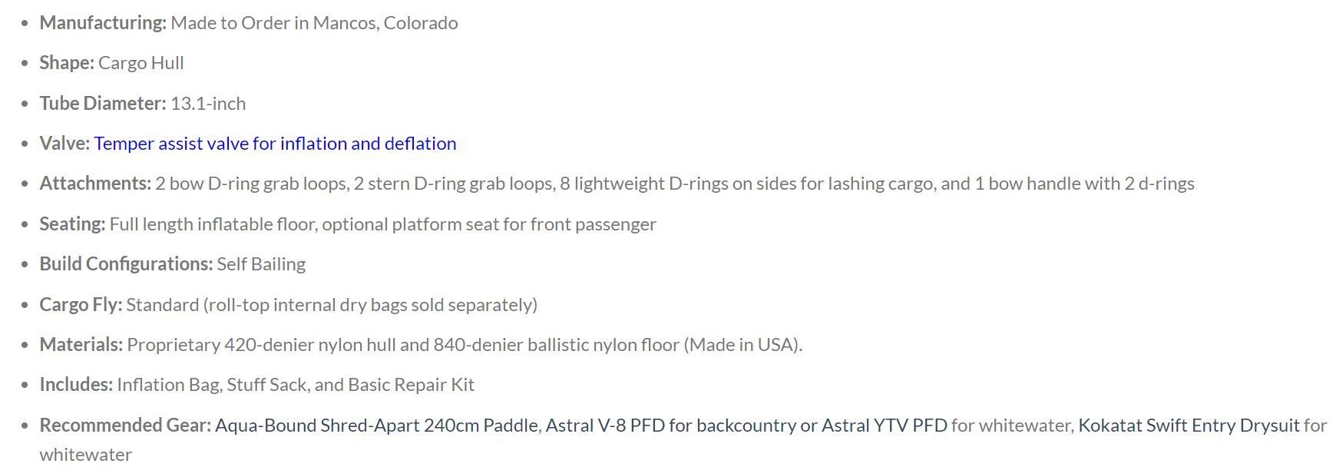Image resolution: width=1336 pixels, height=467 pixels.
Task: Click the bold Valve label
Action: point(64,144)
